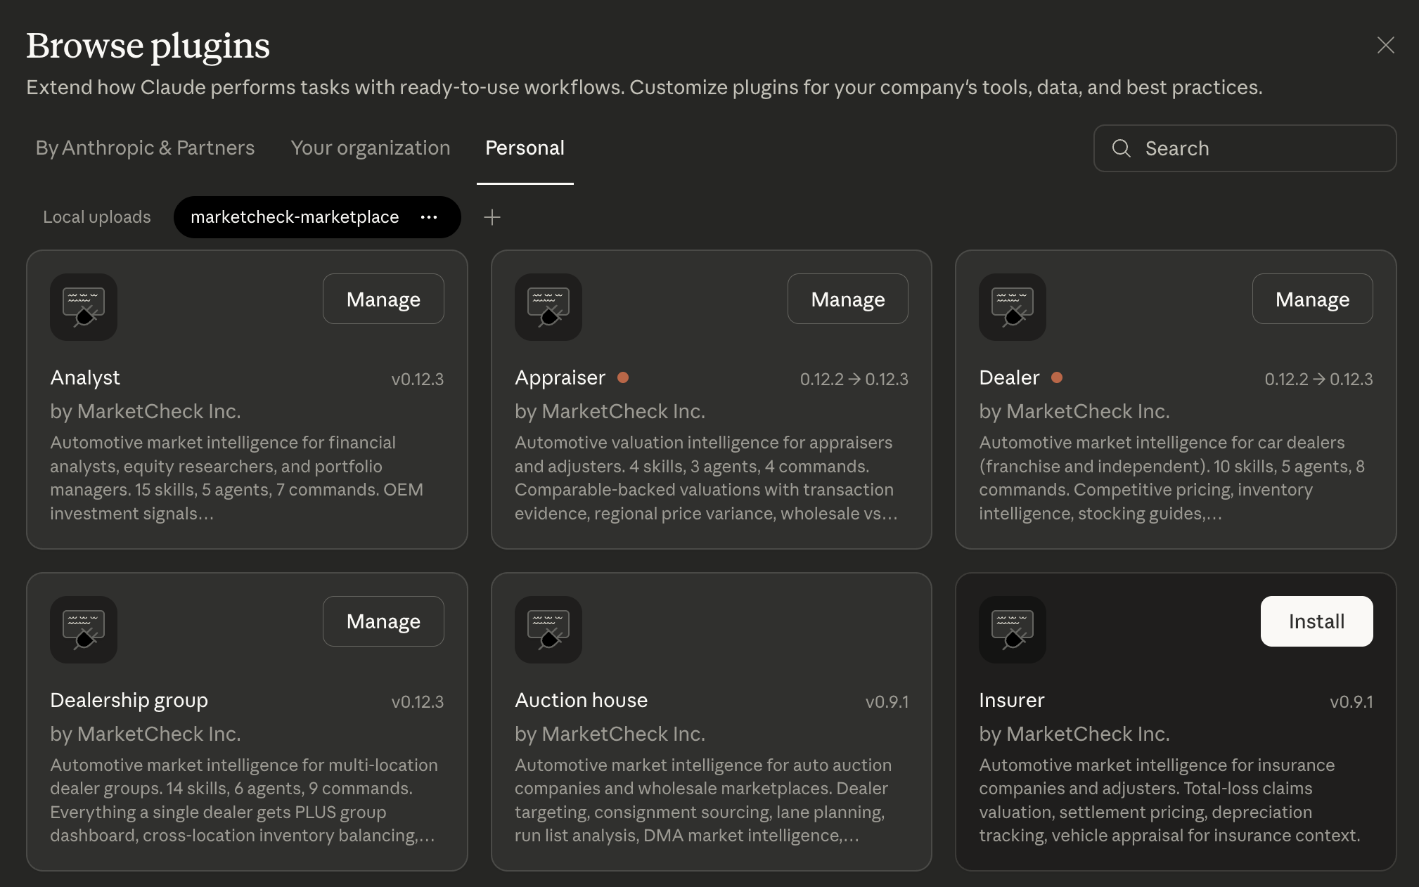Click the Auction house plugin icon

[x=548, y=629]
